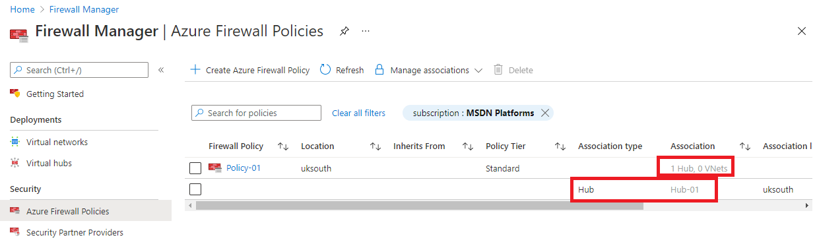Open Virtual networks in sidebar
Image resolution: width=817 pixels, height=250 pixels.
pyautogui.click(x=57, y=142)
